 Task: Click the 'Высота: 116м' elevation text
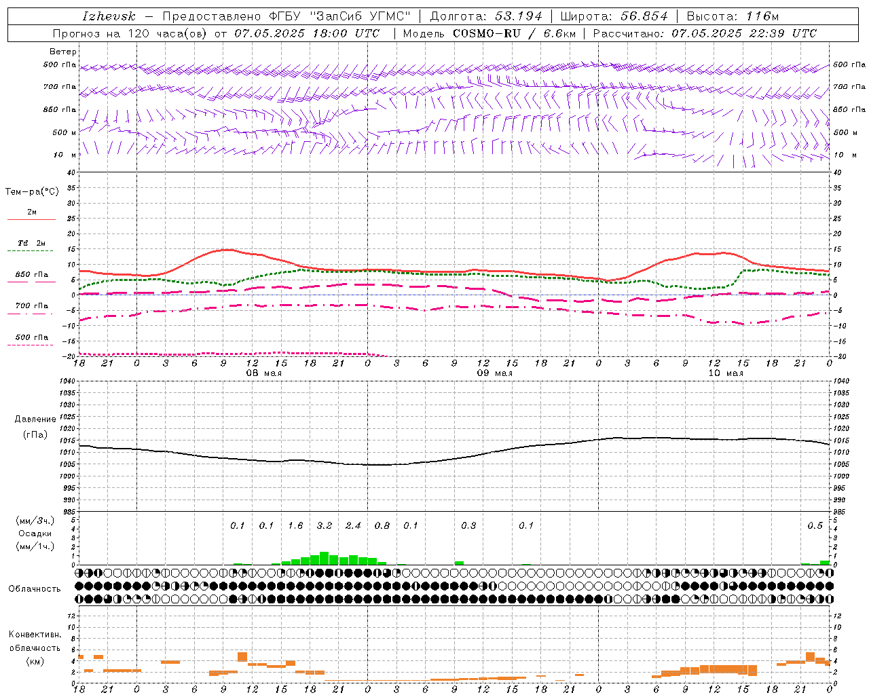click(733, 16)
